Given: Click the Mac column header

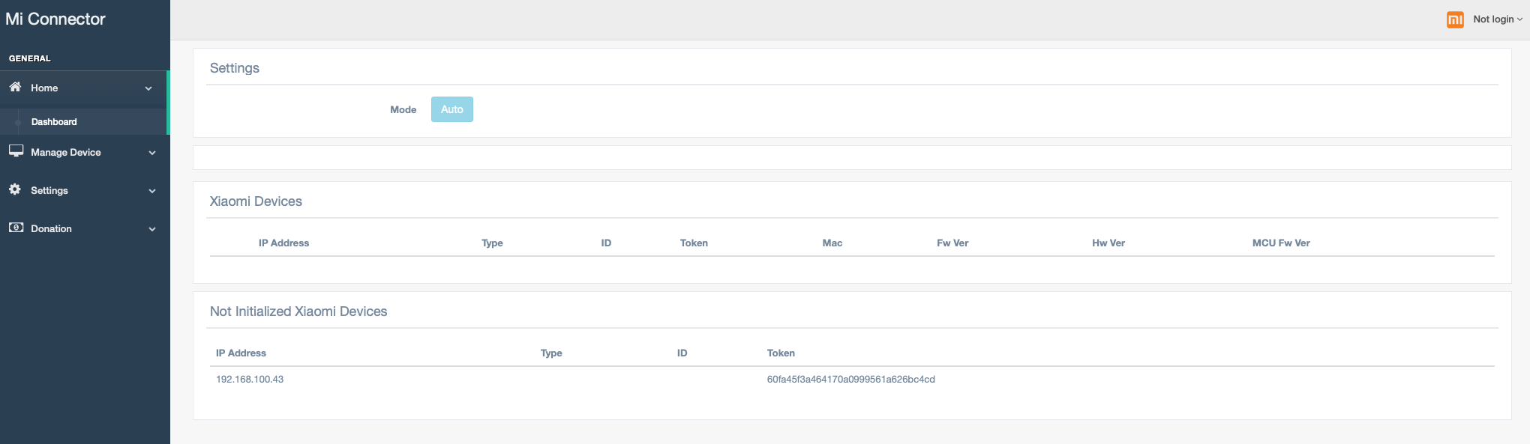Looking at the screenshot, I should (832, 243).
